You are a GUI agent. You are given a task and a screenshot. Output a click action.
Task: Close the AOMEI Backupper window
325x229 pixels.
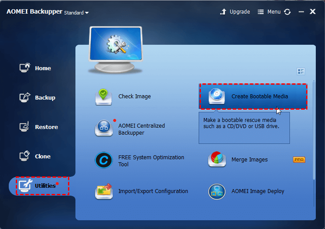click(x=313, y=11)
